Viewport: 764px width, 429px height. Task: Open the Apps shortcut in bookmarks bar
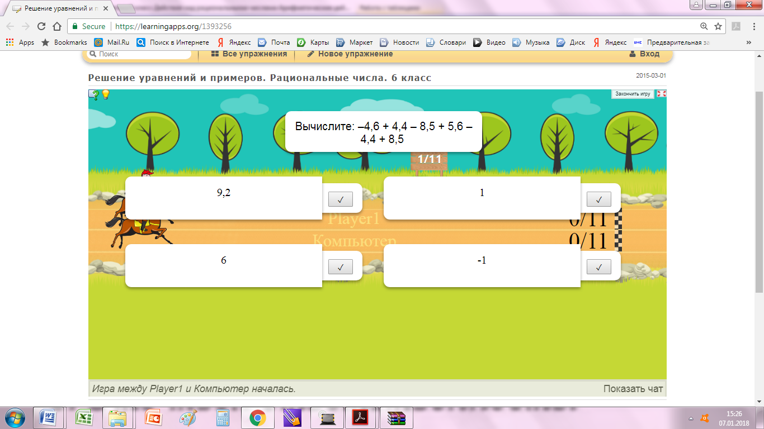click(x=20, y=42)
